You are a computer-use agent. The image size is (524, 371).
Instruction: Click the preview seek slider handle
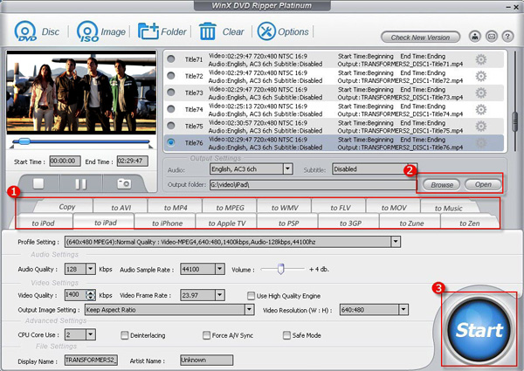(x=24, y=141)
